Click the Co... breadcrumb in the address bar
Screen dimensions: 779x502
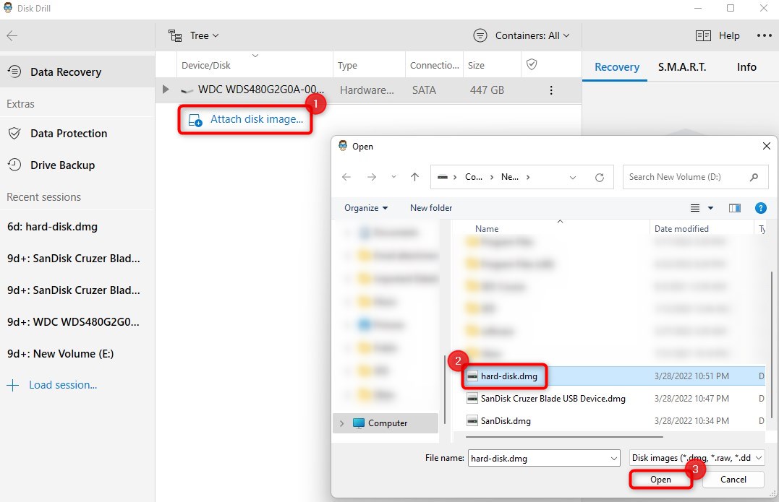(x=474, y=176)
